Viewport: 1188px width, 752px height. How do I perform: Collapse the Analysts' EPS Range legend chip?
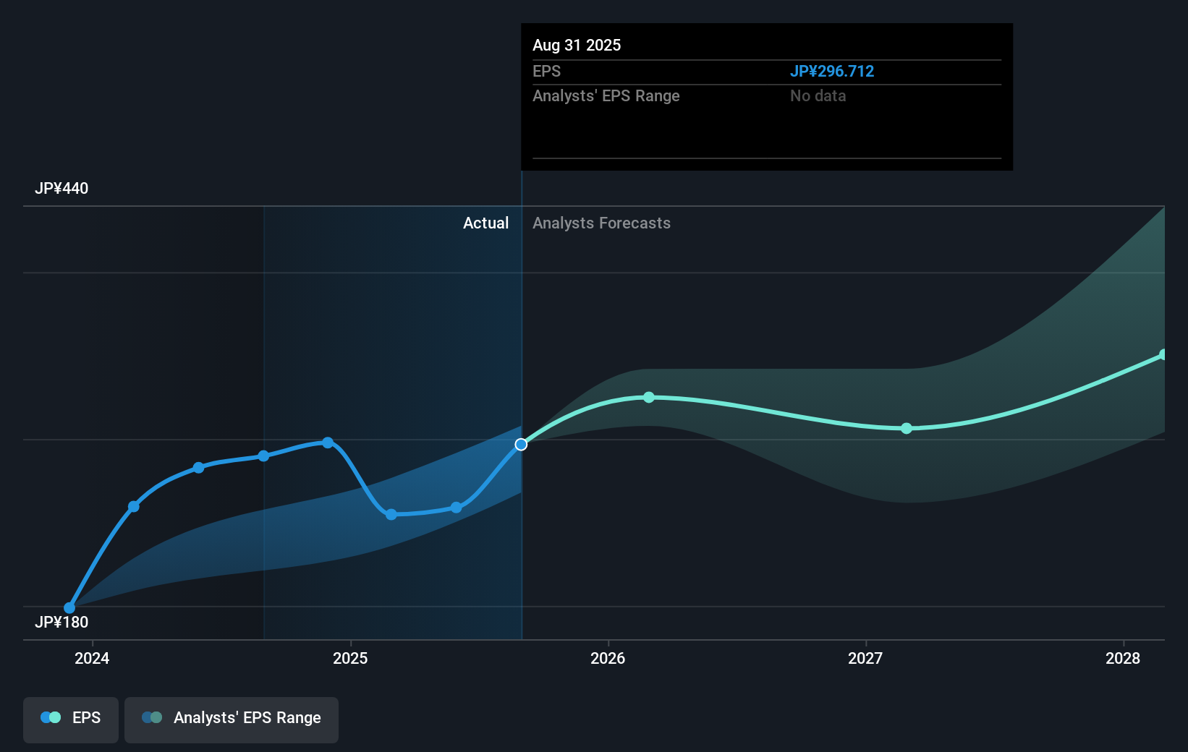point(231,719)
